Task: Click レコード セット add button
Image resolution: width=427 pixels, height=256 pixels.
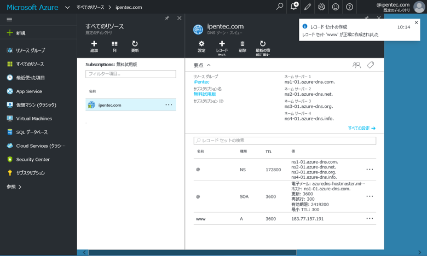Action: (222, 48)
